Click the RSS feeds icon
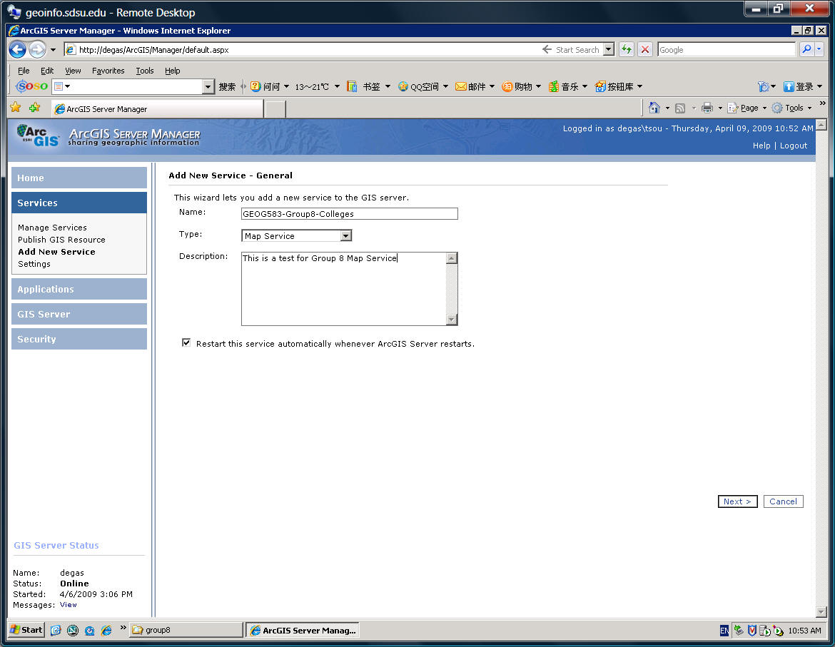Screen dimensions: 835x647 [x=680, y=108]
